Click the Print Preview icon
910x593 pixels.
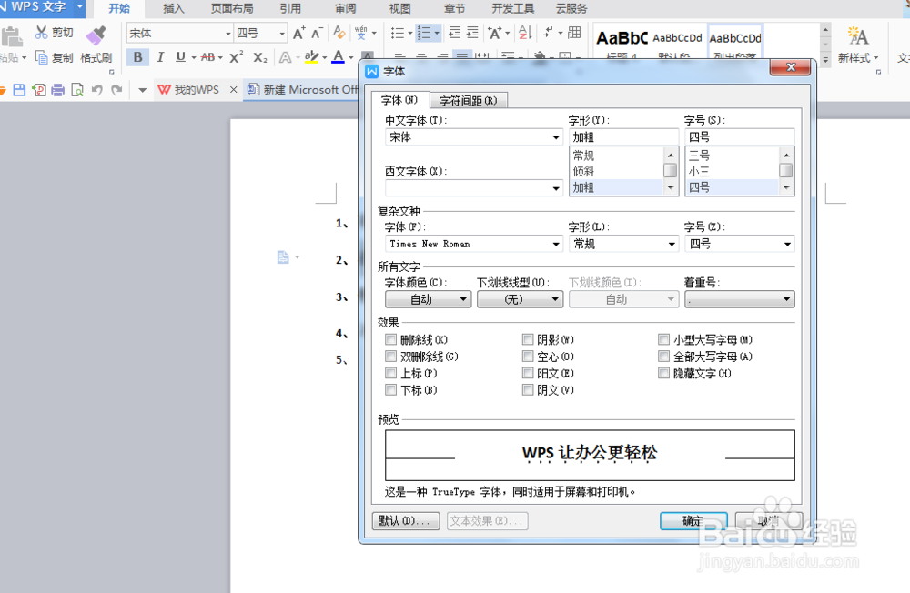click(77, 90)
